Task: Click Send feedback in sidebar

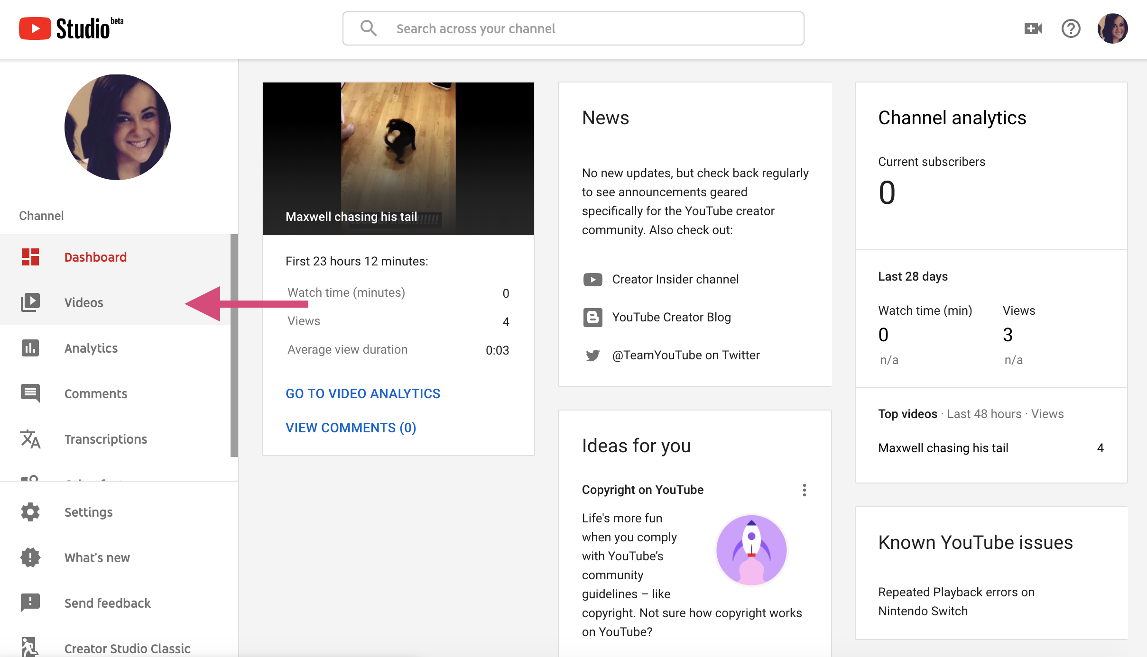Action: click(x=119, y=603)
